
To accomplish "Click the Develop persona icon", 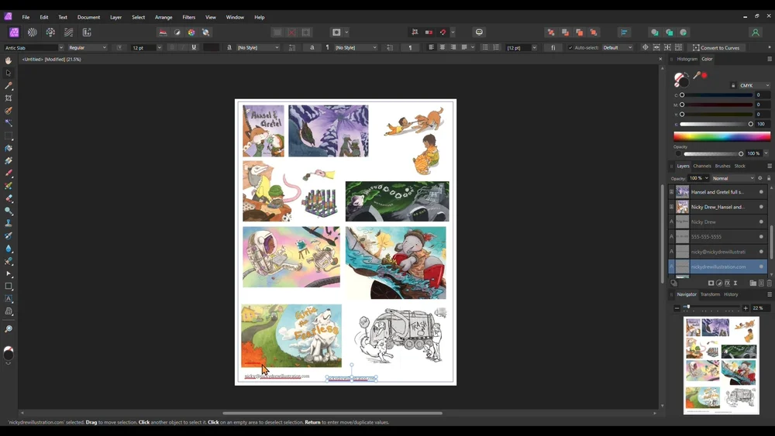I will pyautogui.click(x=50, y=33).
